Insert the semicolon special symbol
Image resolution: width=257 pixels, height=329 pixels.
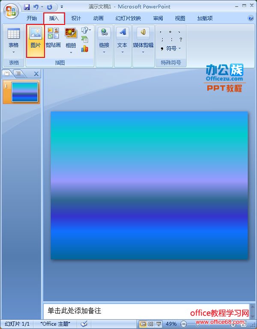(162, 39)
